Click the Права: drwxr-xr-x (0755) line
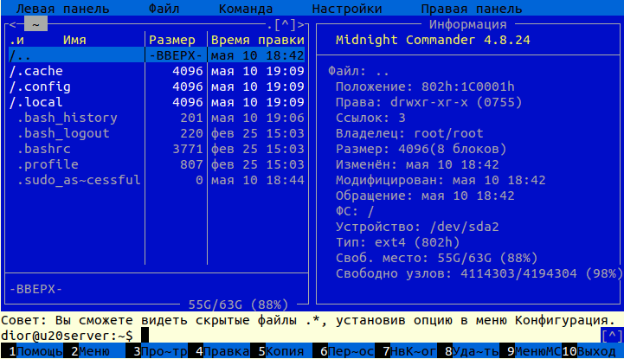This screenshot has height=359, width=624. (428, 102)
